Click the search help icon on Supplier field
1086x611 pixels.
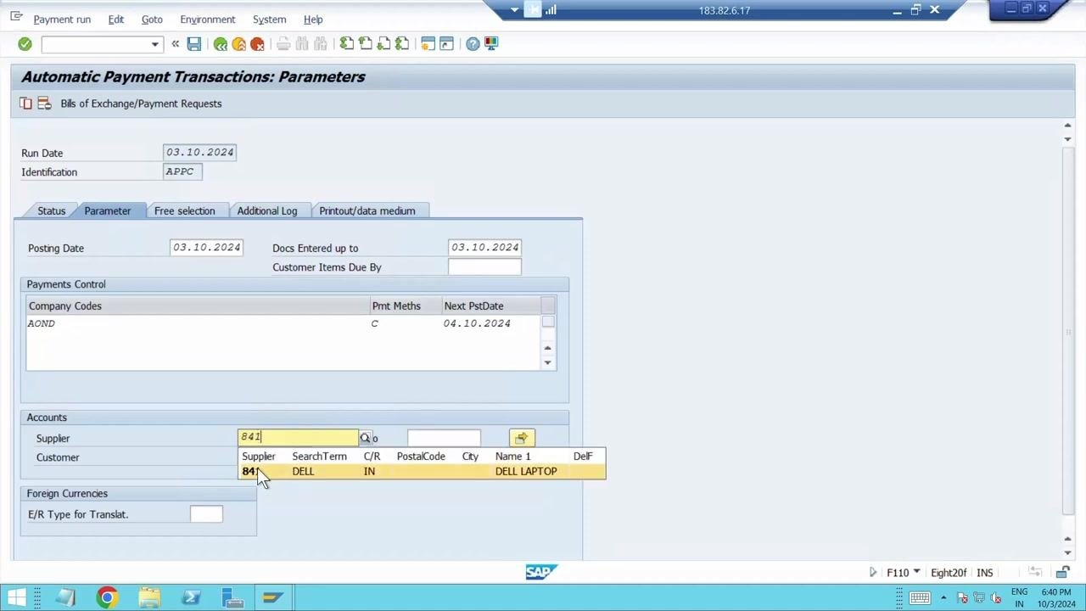tap(365, 438)
